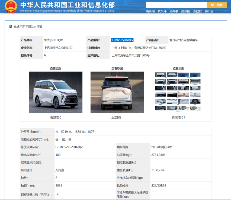Click the total mass value 2751,2806

158,155
